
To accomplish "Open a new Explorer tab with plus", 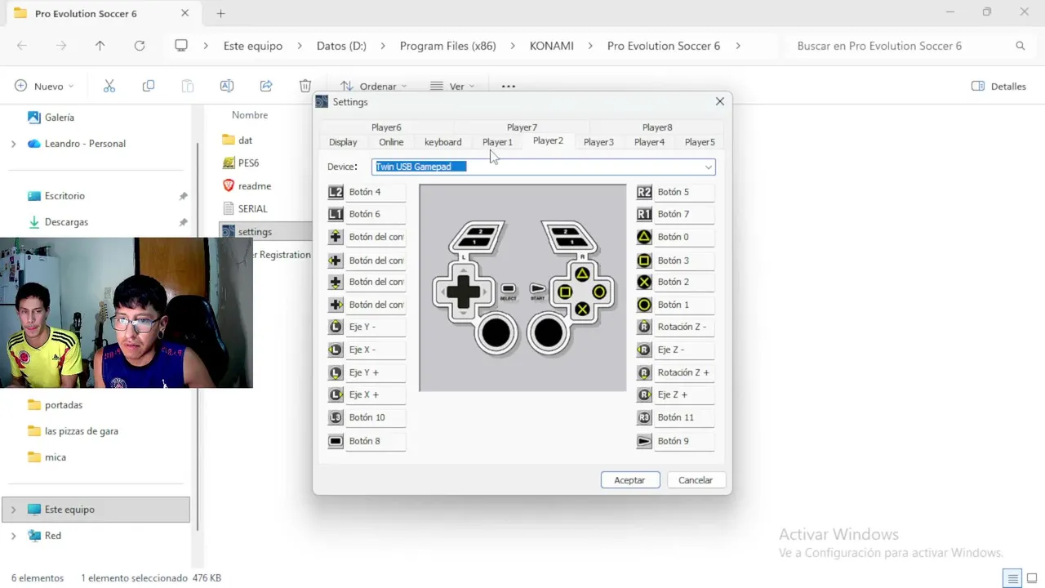I will (x=220, y=13).
